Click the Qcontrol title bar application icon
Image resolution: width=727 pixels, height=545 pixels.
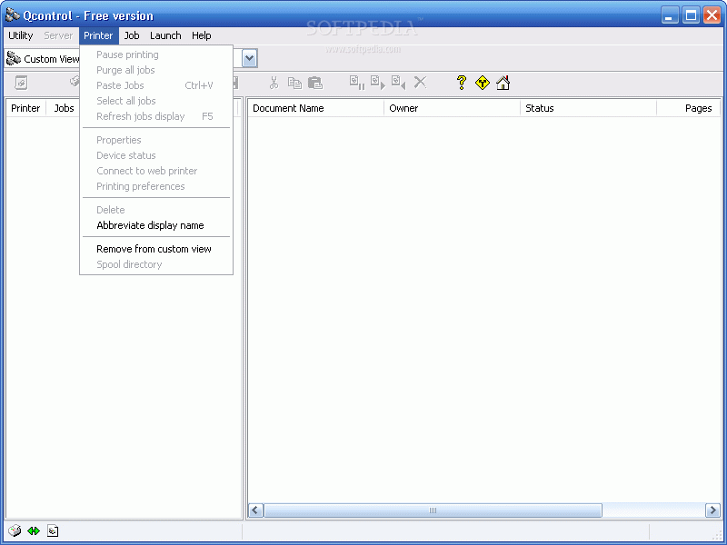pyautogui.click(x=13, y=15)
